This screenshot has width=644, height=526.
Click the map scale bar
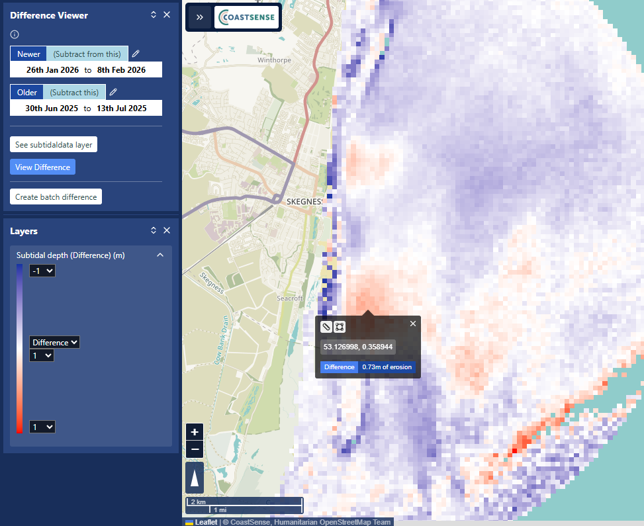coord(244,505)
